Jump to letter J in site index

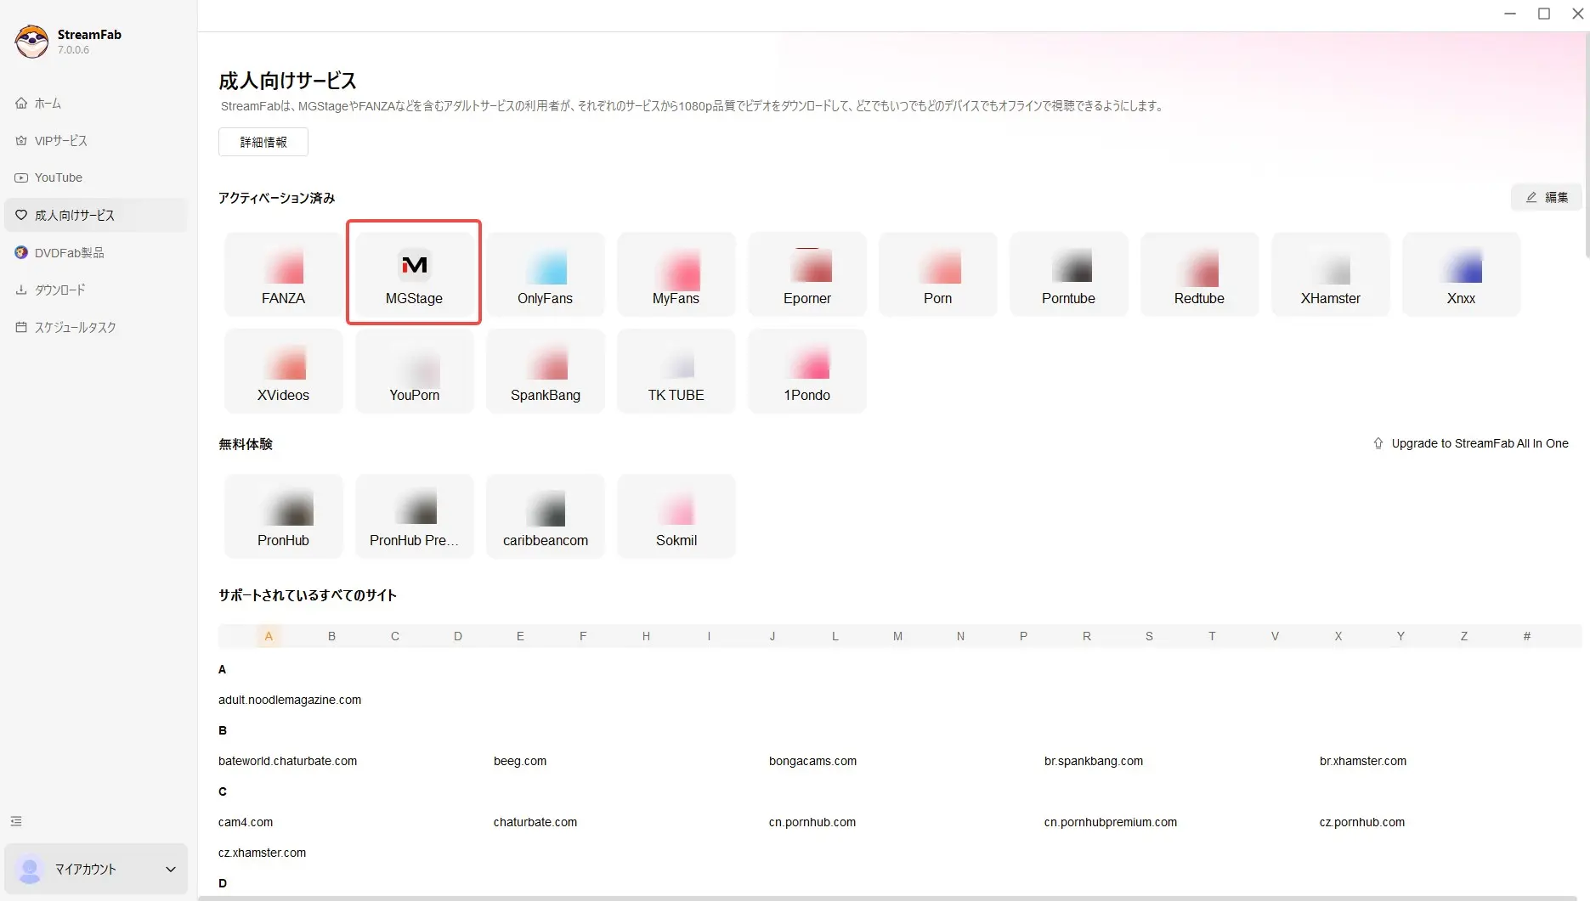772,636
